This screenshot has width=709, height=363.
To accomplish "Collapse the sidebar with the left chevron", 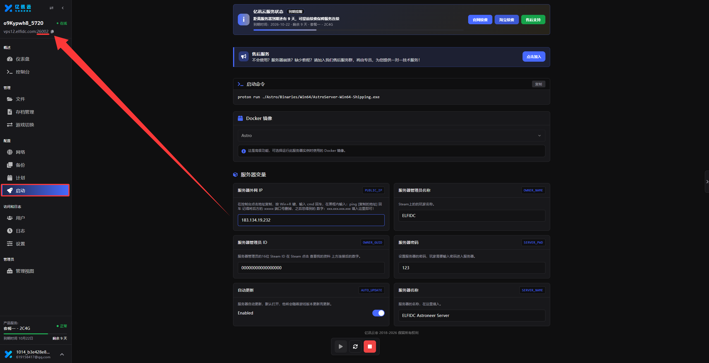I will [63, 8].
